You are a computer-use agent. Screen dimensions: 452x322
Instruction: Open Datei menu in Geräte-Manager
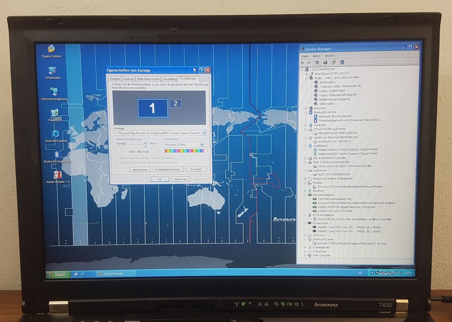tap(305, 56)
